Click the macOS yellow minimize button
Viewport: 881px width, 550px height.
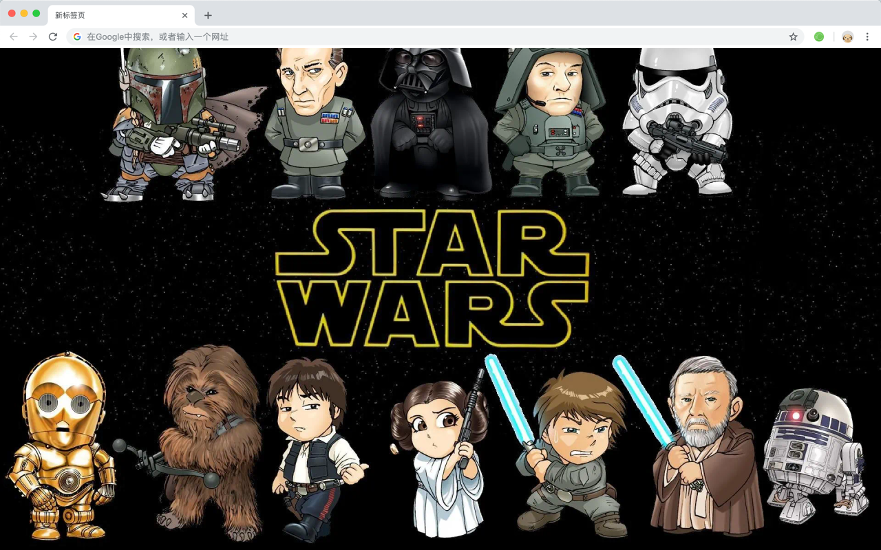[x=24, y=13]
